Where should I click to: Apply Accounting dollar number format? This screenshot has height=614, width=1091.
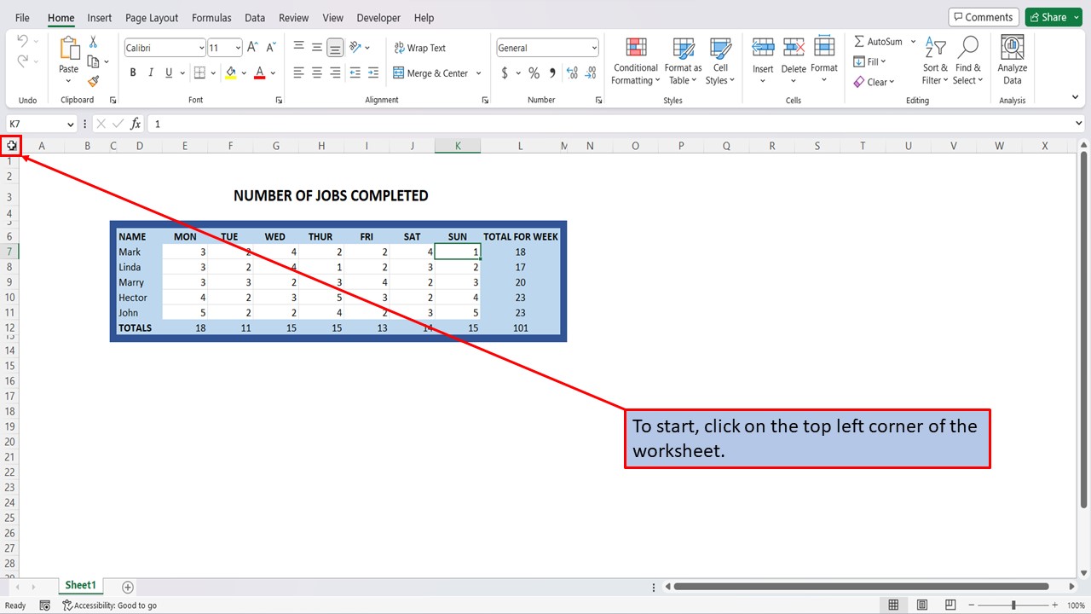click(505, 73)
